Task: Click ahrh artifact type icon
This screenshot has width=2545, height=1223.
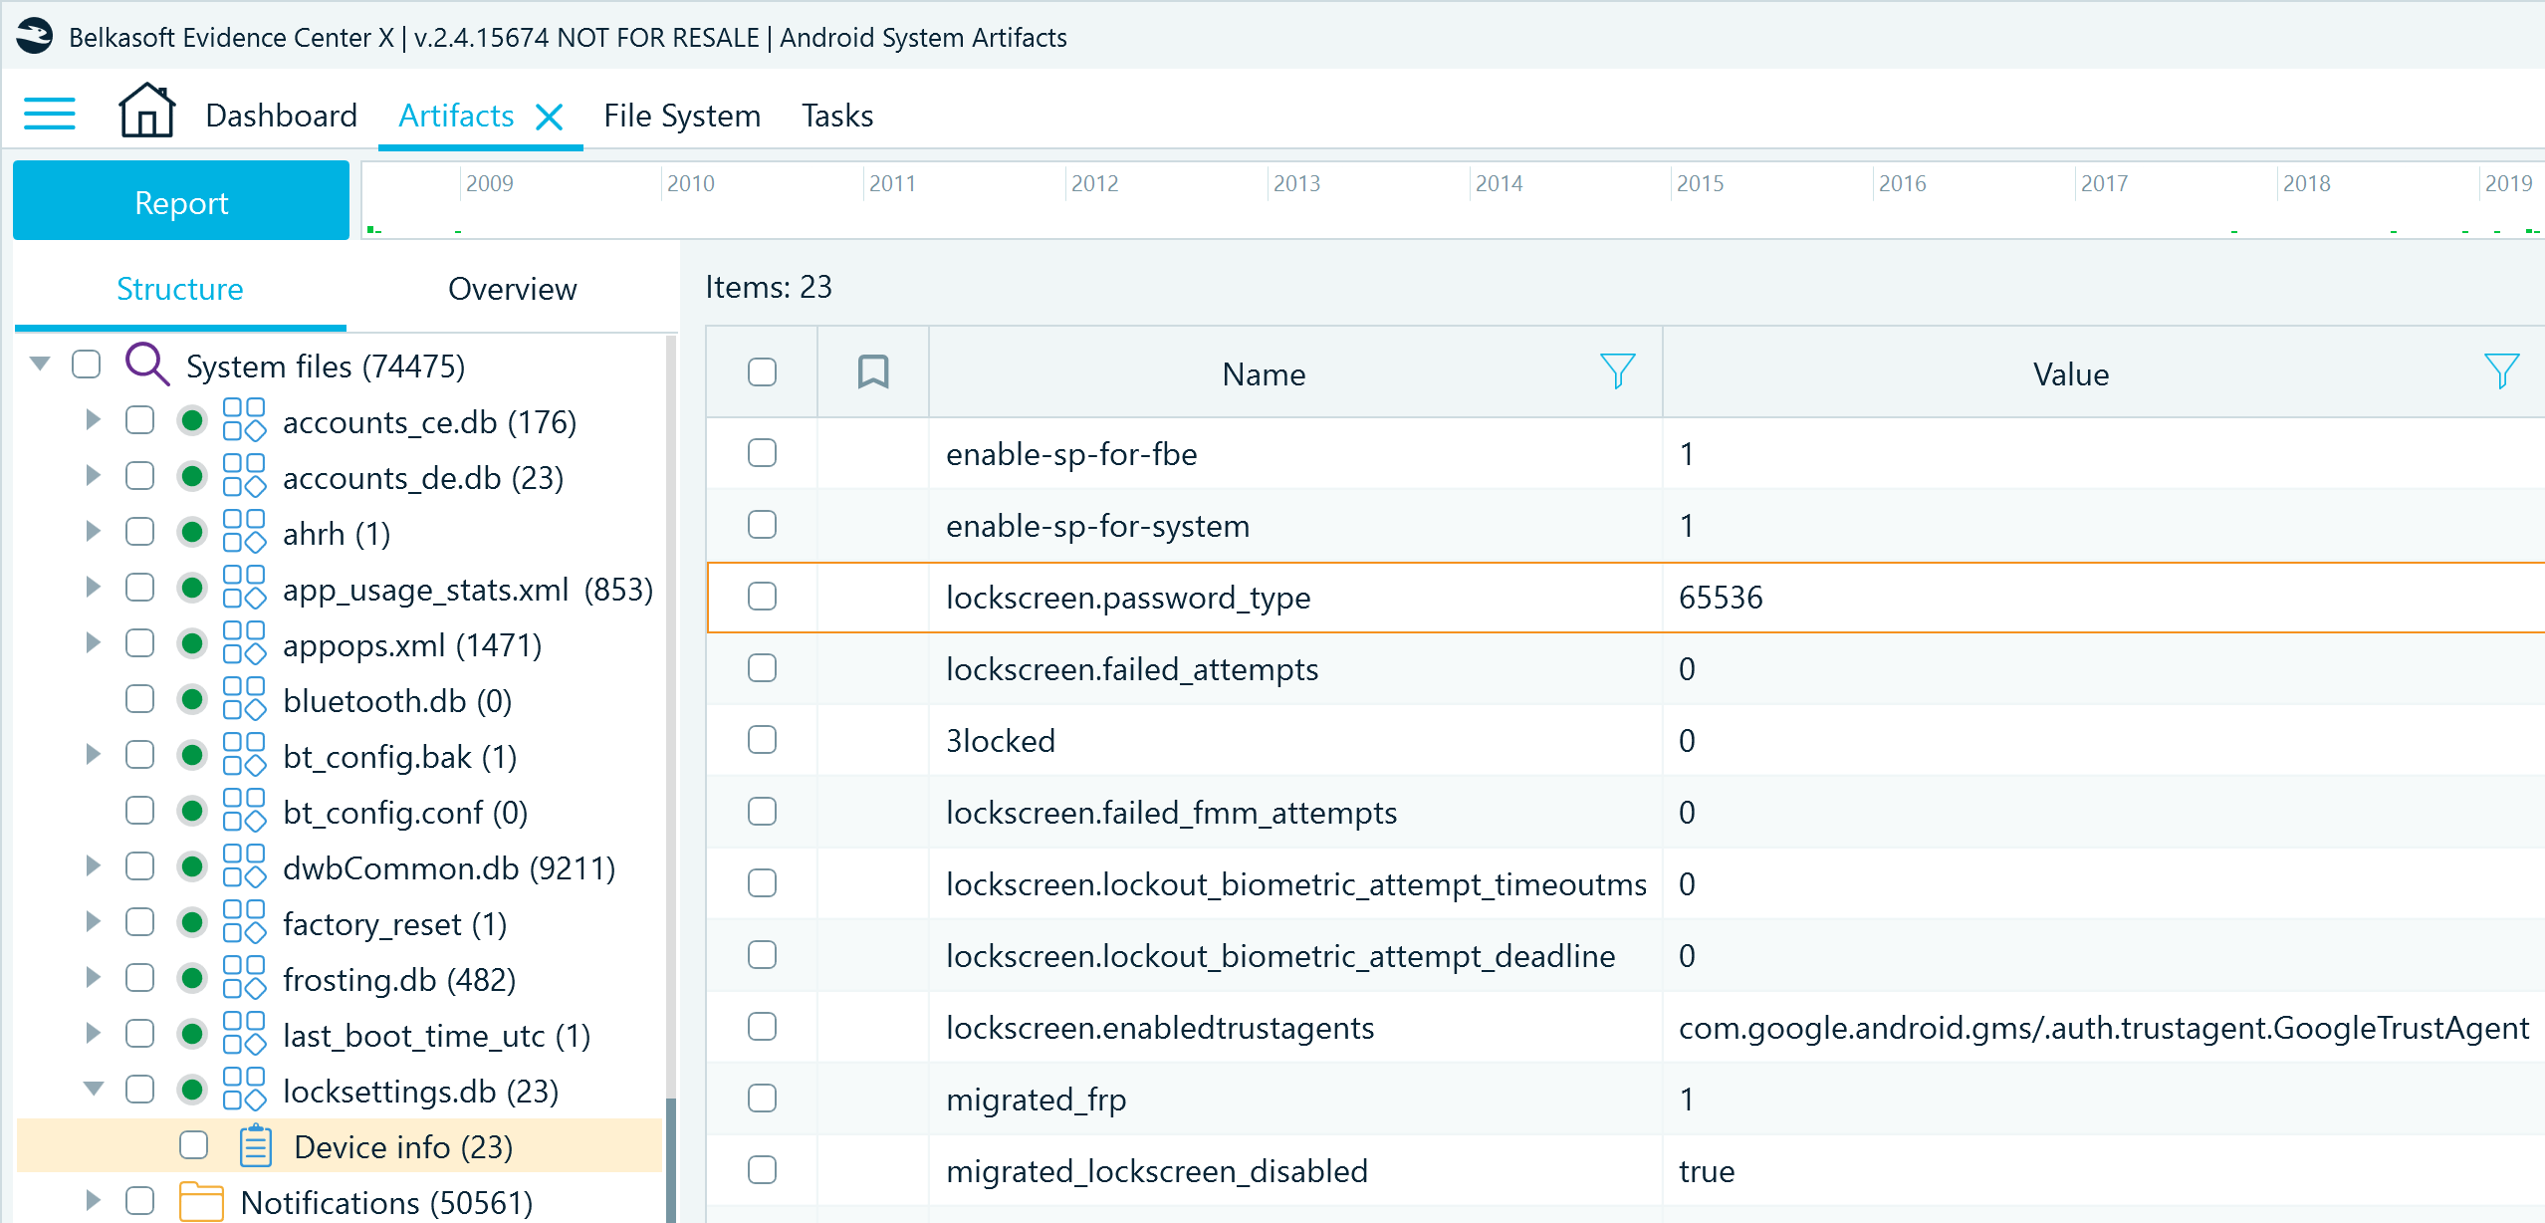Action: click(x=244, y=532)
